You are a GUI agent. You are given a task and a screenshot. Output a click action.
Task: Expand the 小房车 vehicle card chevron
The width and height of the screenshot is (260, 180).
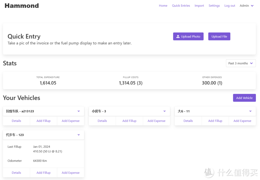(x=165, y=111)
